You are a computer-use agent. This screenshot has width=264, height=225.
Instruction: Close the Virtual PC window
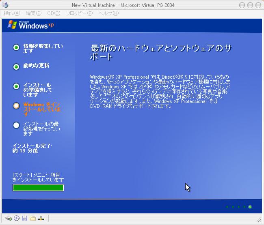[x=258, y=5]
